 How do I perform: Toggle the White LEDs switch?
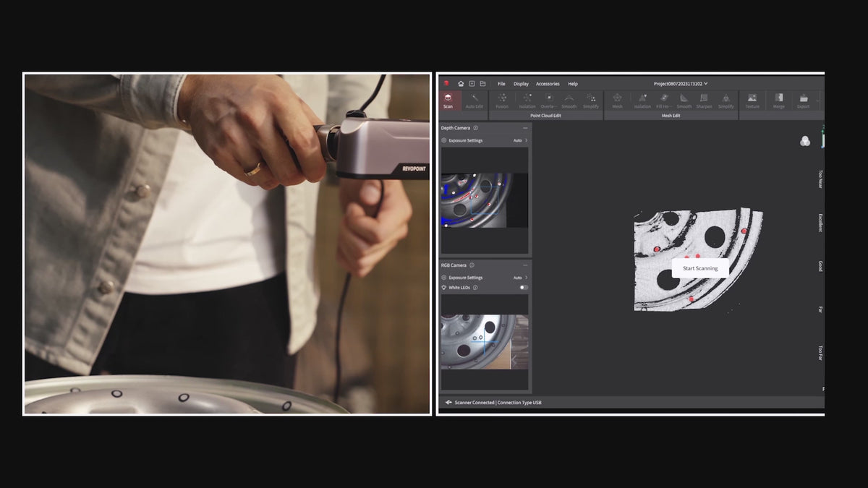coord(523,288)
